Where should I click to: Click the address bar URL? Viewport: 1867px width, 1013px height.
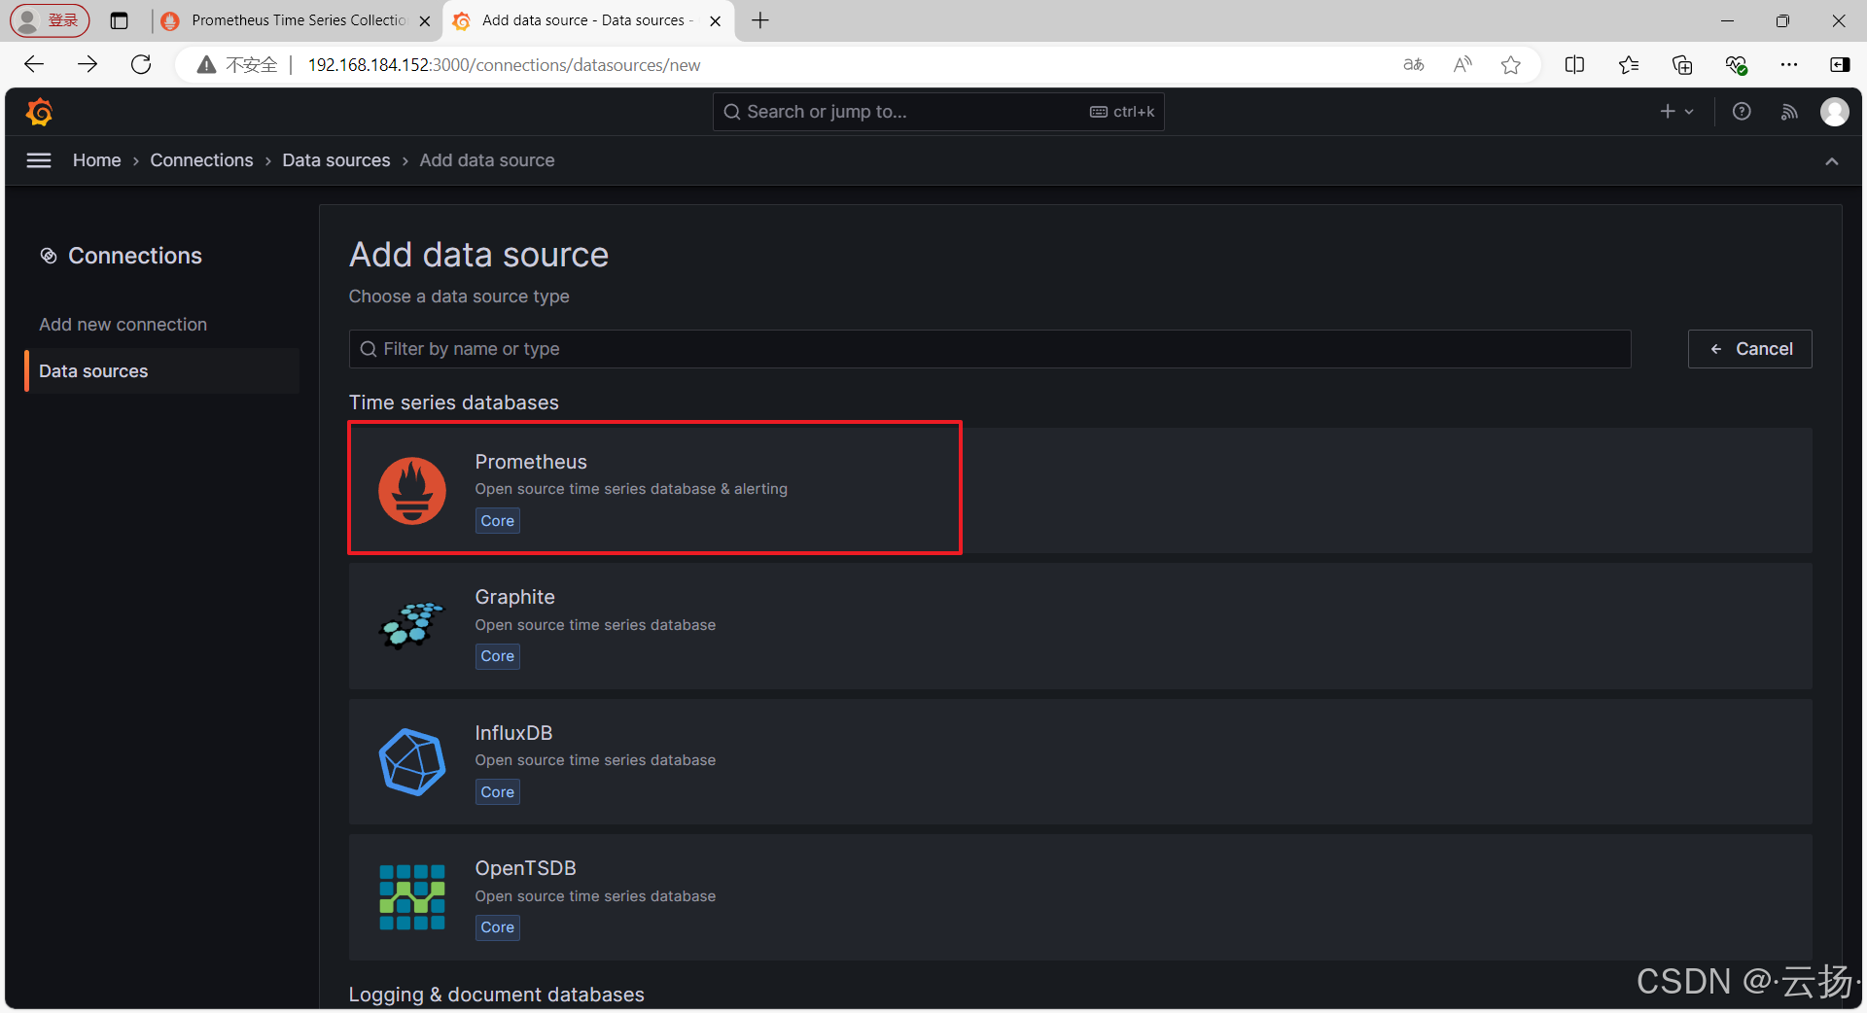pos(504,65)
